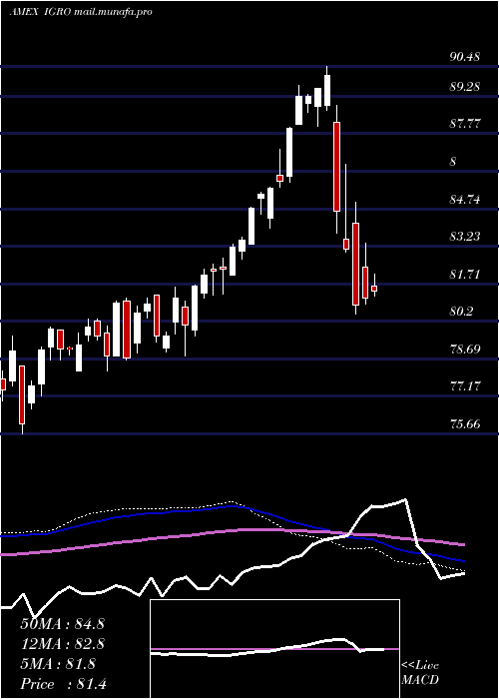Select the 87.77 price axis label

pyautogui.click(x=465, y=124)
